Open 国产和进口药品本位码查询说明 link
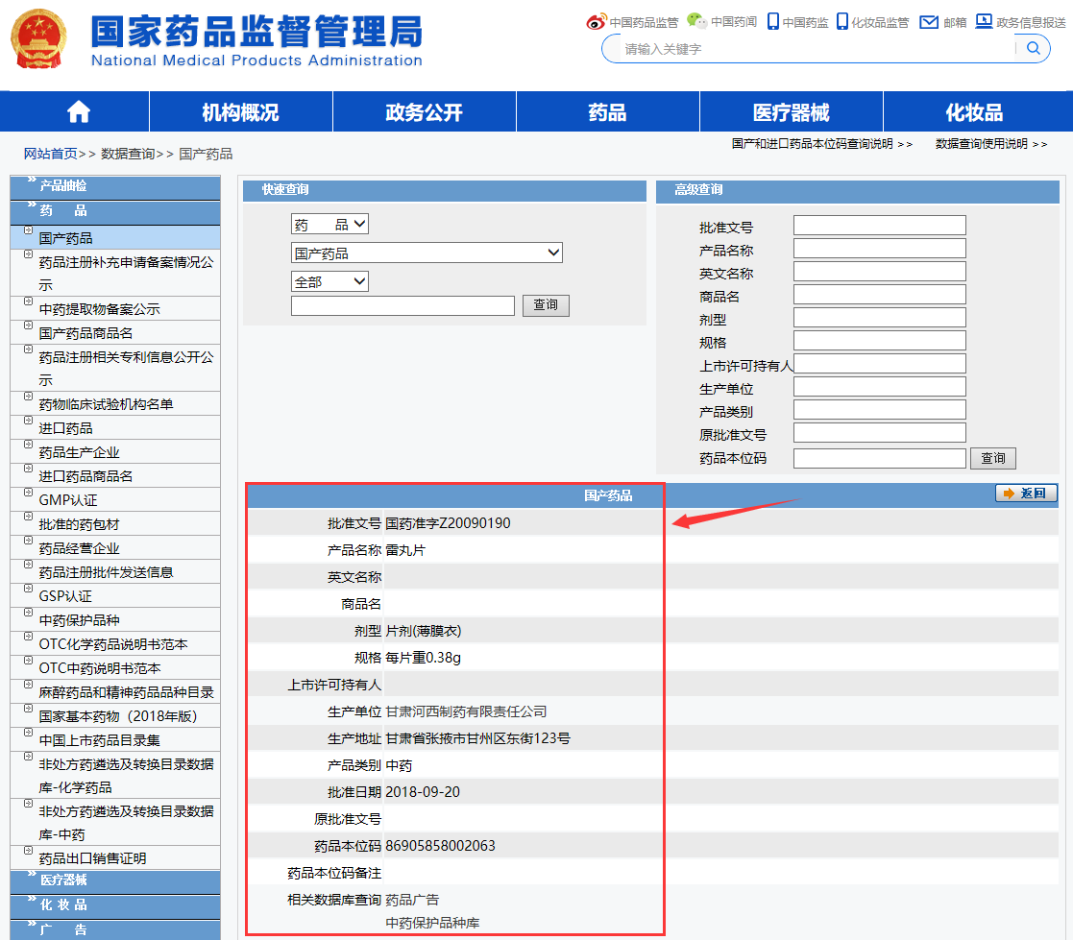Image resolution: width=1073 pixels, height=940 pixels. (821, 144)
